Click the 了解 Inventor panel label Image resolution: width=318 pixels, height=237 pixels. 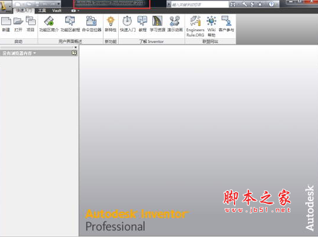[151, 42]
